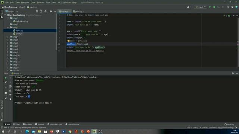239x134 pixels.
Task: Run the input configuration with green play button
Action: pos(210,7)
